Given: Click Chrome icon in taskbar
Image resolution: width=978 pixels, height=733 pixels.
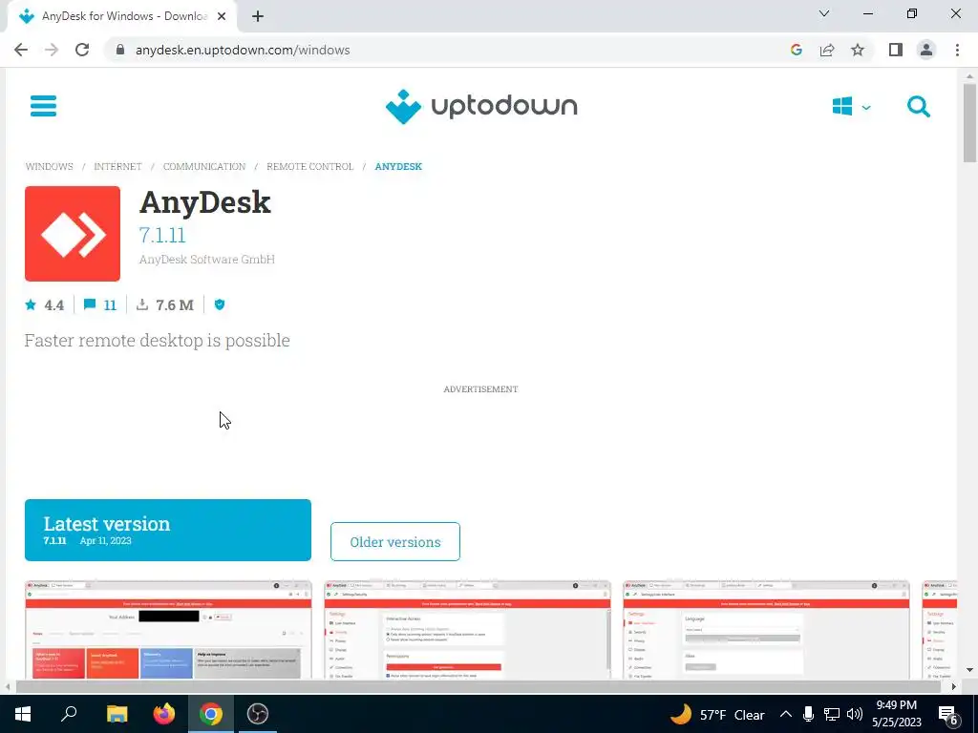Looking at the screenshot, I should click(211, 714).
